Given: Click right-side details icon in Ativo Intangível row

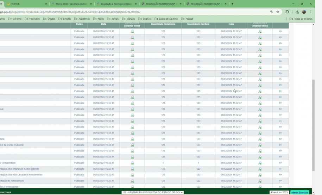Looking at the screenshot, I should pos(260,169).
